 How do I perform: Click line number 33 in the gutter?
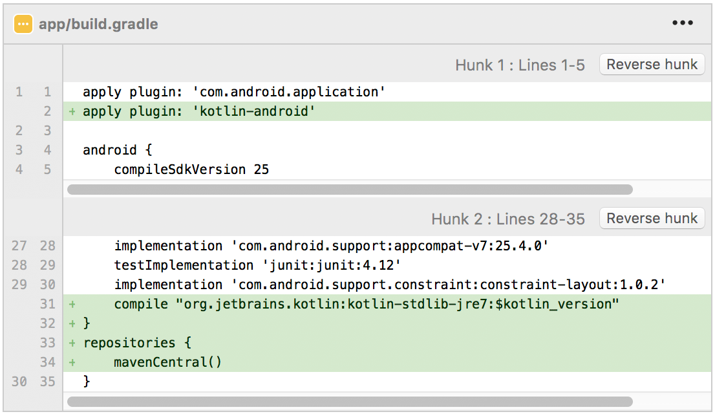point(47,343)
